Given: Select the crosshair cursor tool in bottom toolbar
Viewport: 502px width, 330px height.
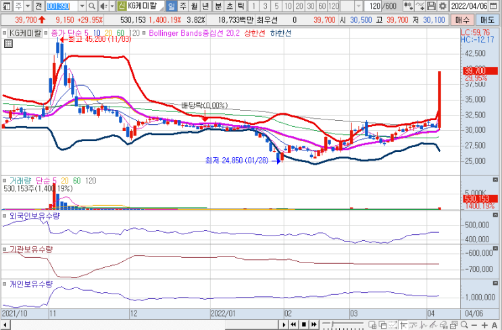Looking at the screenshot, I should [403, 325].
